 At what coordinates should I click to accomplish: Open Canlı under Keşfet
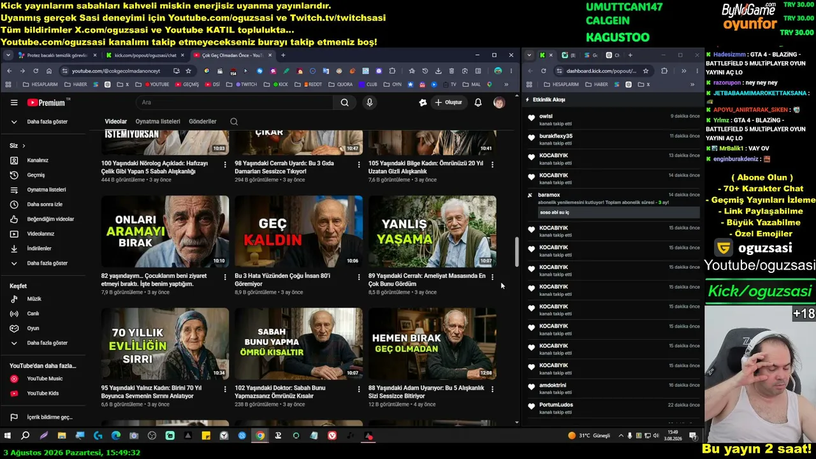(x=43, y=314)
